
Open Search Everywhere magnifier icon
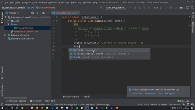(192, 8)
